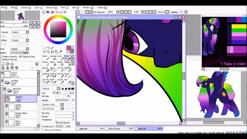Hide Layer3 using its eye icon
The height and width of the screenshot is (139, 247).
point(7,97)
